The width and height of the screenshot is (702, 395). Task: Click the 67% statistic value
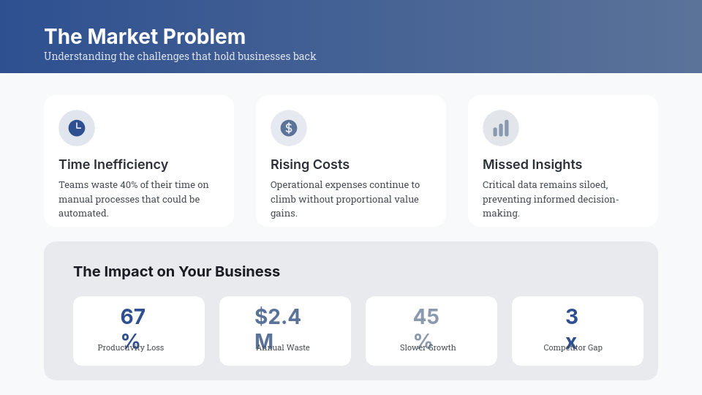tap(133, 317)
